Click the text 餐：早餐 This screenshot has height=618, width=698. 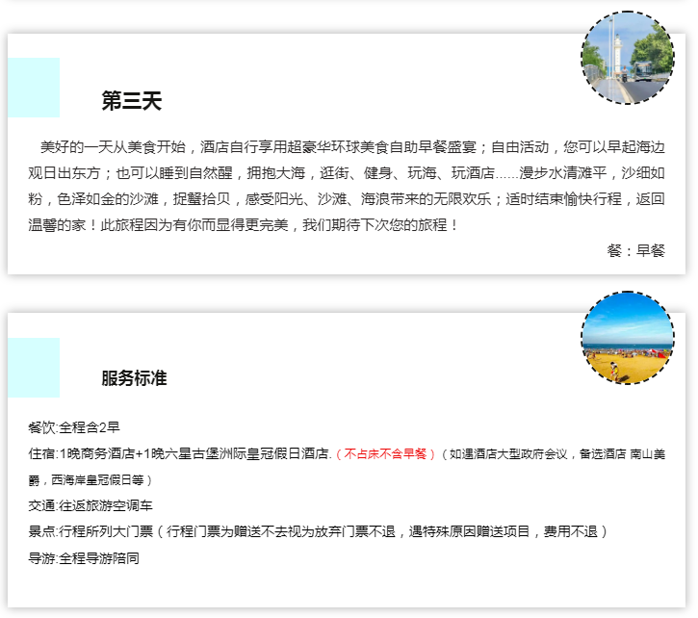point(635,250)
